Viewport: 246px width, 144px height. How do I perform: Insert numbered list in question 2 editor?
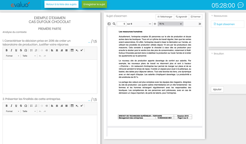[x=36, y=106]
